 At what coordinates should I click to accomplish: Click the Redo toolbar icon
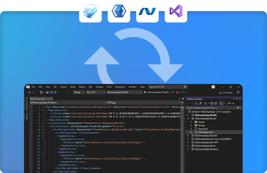[67, 92]
